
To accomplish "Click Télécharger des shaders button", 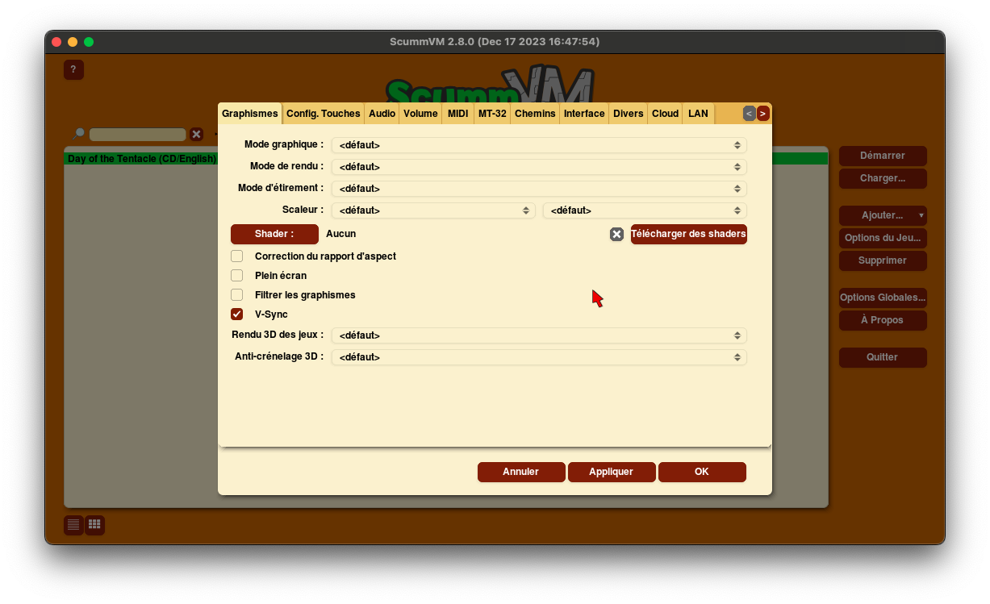I will click(x=688, y=234).
